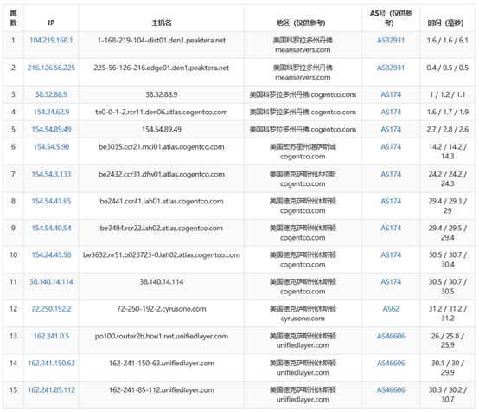Open IP link 154.54.40.54
Image resolution: width=479 pixels, height=412 pixels.
point(51,229)
